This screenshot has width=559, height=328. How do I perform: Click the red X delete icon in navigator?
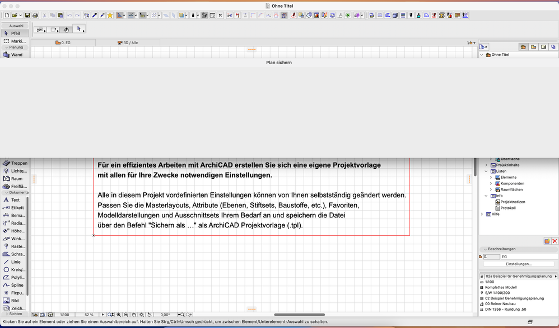555,241
